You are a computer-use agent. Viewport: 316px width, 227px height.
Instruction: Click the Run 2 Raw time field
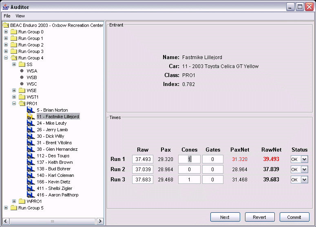pos(143,169)
